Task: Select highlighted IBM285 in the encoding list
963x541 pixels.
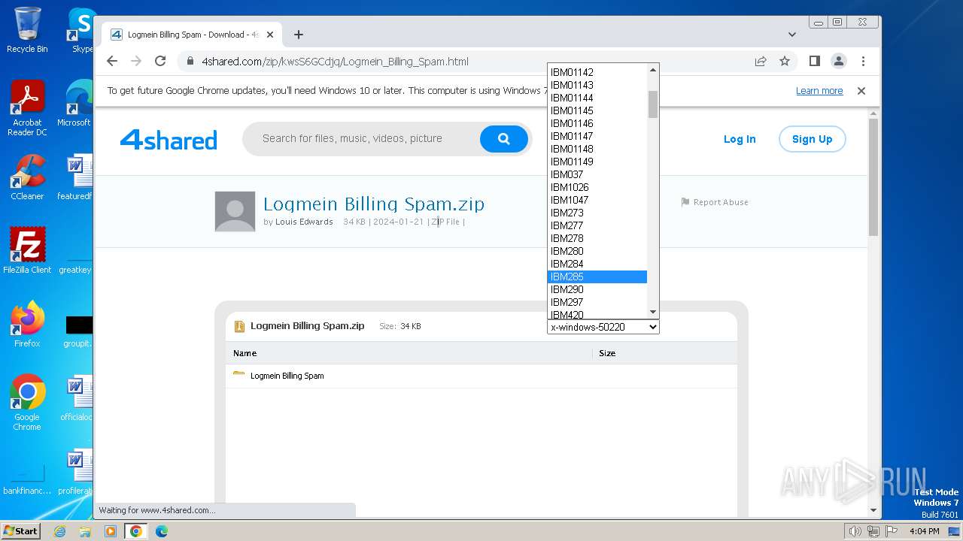Action: [597, 277]
